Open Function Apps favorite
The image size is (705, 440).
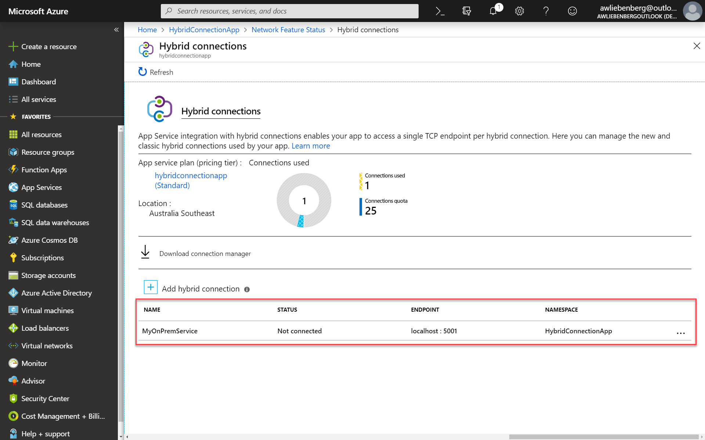pyautogui.click(x=44, y=170)
